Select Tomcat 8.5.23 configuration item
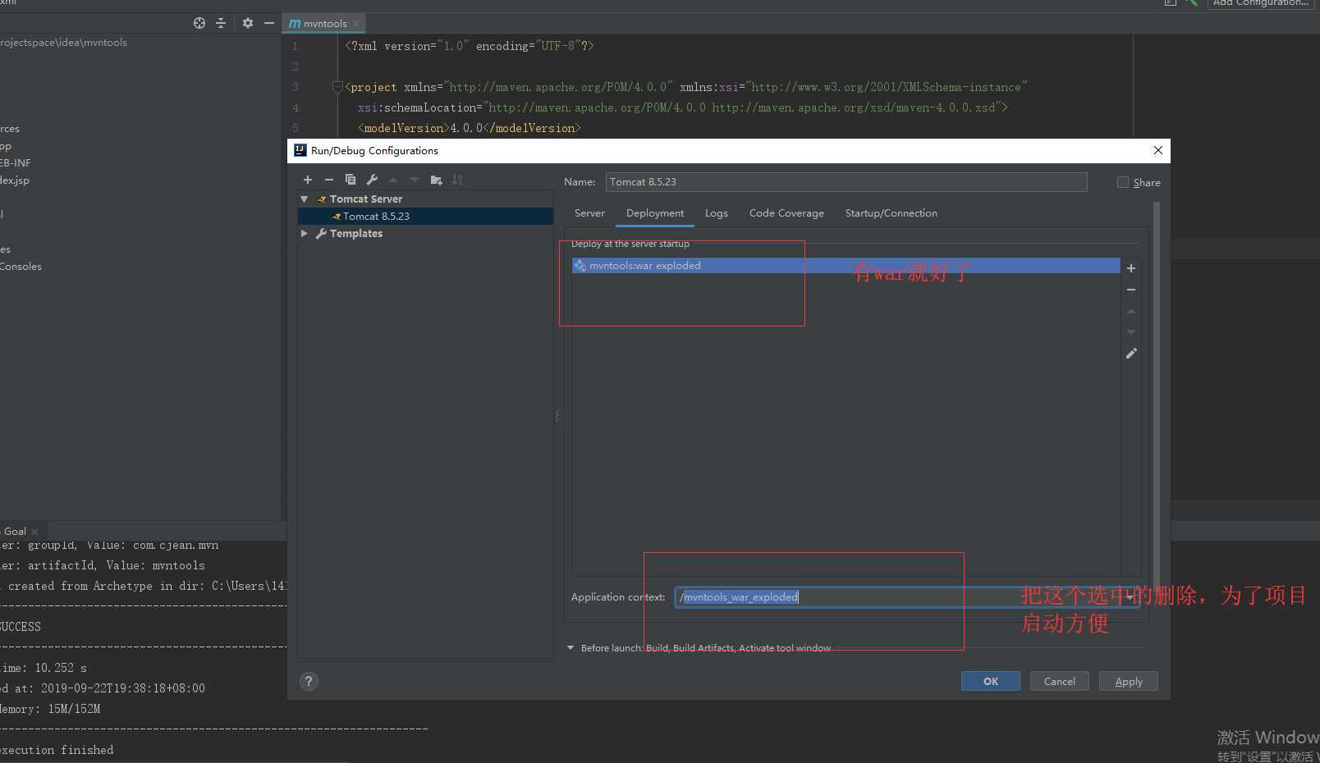This screenshot has width=1320, height=763. point(425,217)
